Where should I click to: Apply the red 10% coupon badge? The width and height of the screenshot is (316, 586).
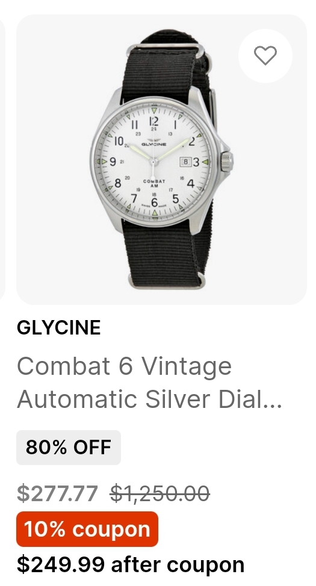[x=87, y=529]
